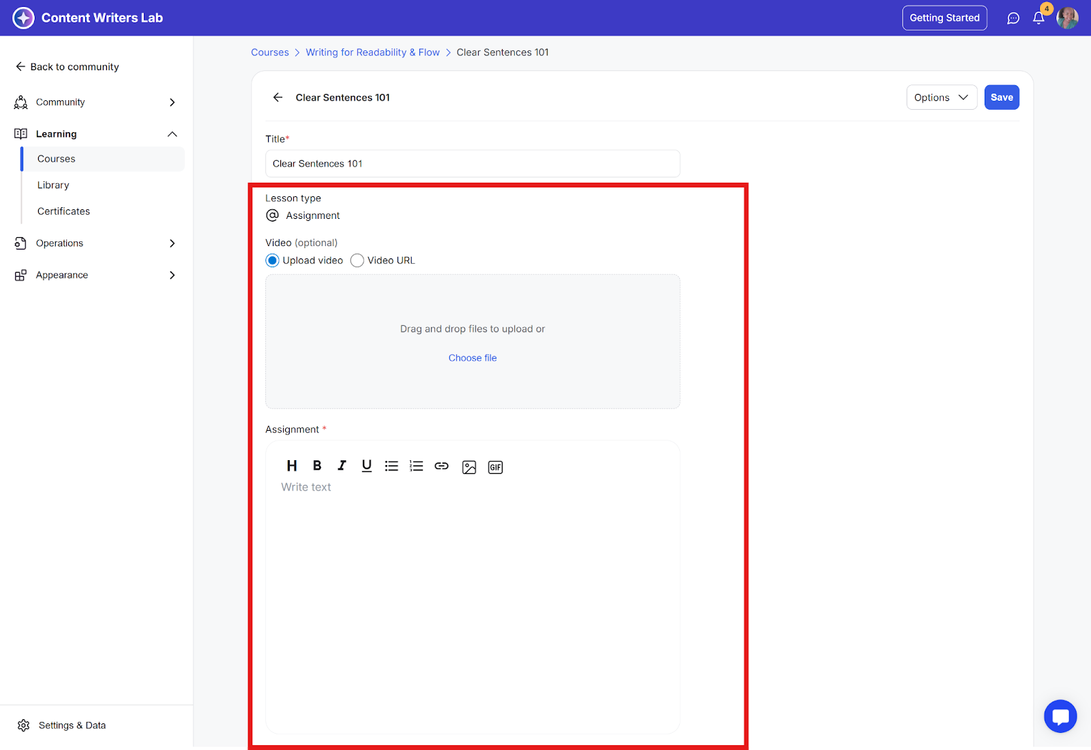Insert a GIF into the assignment
This screenshot has height=750, width=1091.
(x=496, y=467)
